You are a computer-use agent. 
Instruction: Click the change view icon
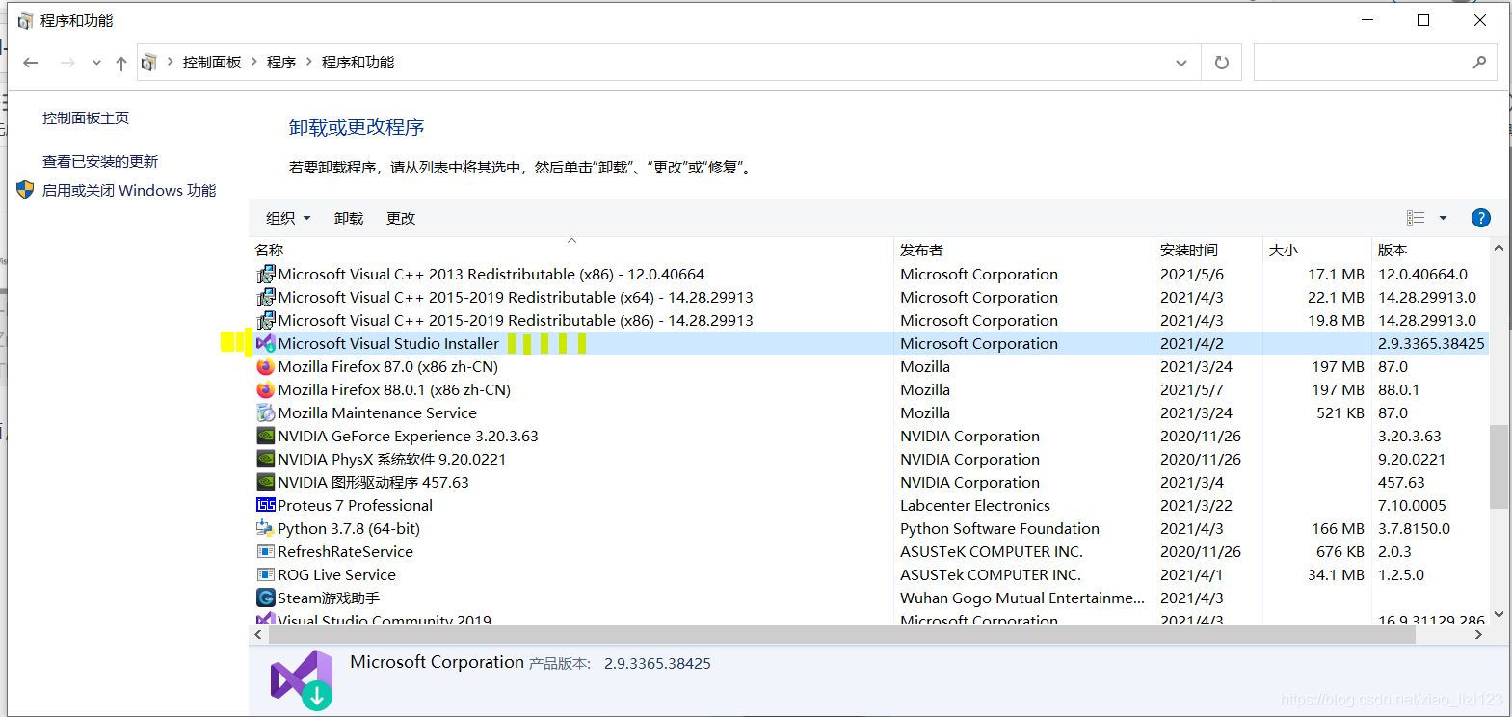tap(1416, 218)
